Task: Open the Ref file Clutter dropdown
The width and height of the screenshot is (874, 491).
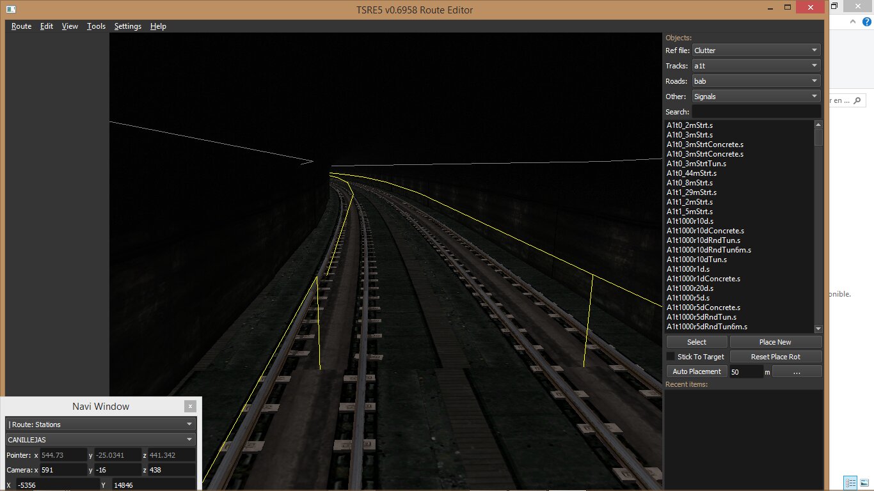Action: [x=756, y=51]
